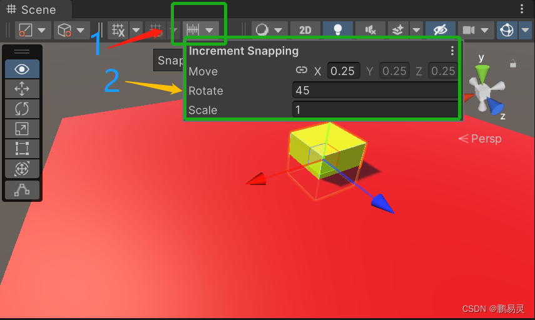Toggle grid snapping icon
The width and height of the screenshot is (535, 320).
click(156, 30)
